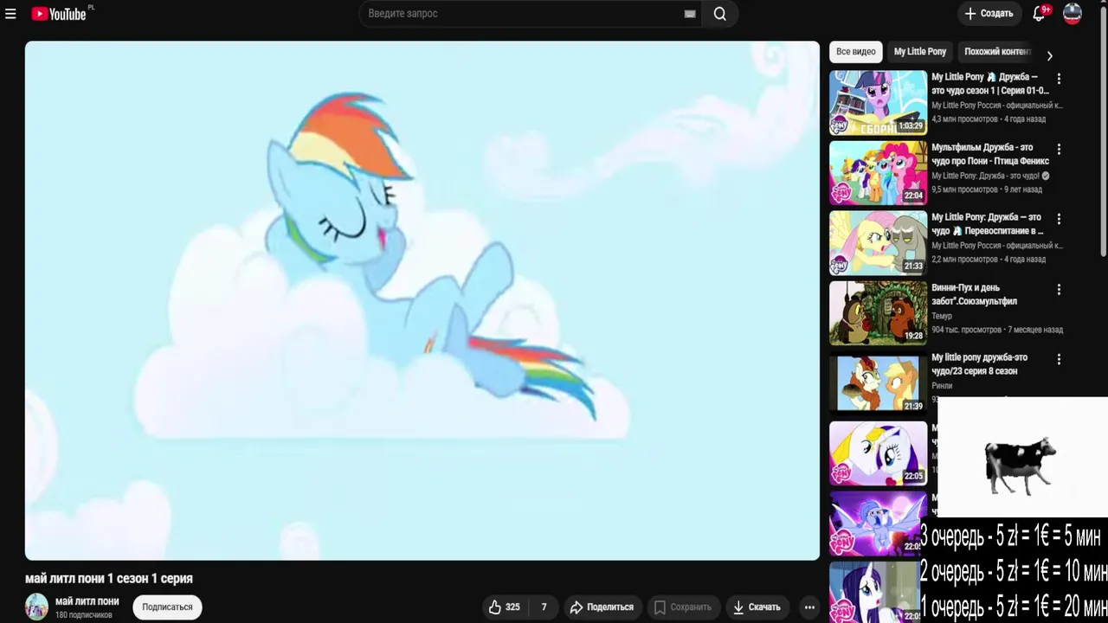1108x623 pixels.
Task: Like the video (325)
Action: point(505,607)
